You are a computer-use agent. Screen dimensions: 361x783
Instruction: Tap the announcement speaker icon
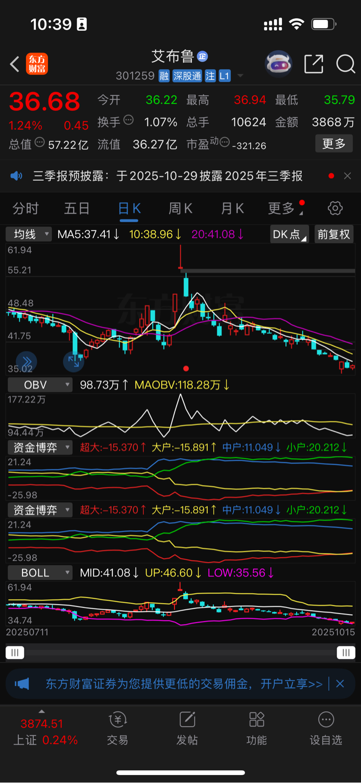(x=16, y=176)
